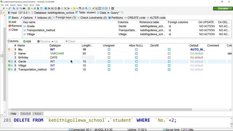The height and width of the screenshot is (131, 233).
Task: Click the cancel editing X toolbar icon
Action: click(65, 8)
